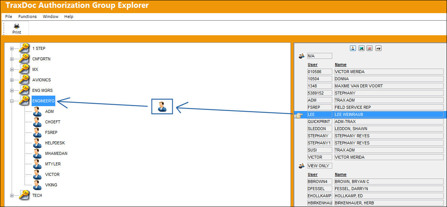The width and height of the screenshot is (447, 207).
Task: Click the N/A group field
Action: tap(319, 56)
